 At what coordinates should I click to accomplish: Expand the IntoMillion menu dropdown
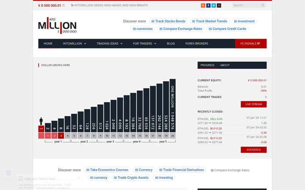pyautogui.click(x=75, y=43)
